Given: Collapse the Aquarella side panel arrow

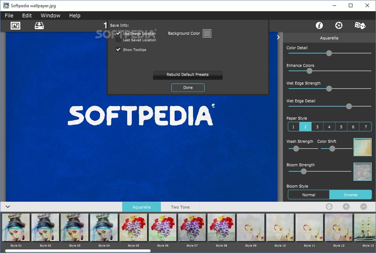Looking at the screenshot, I should coord(278,37).
